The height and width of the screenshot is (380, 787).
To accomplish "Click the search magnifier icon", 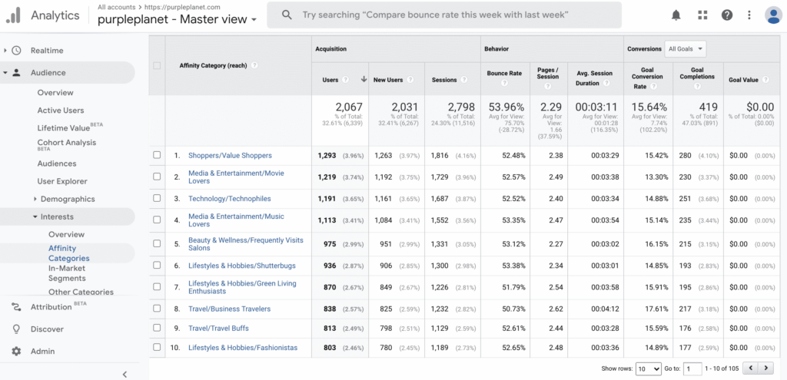I will point(287,15).
